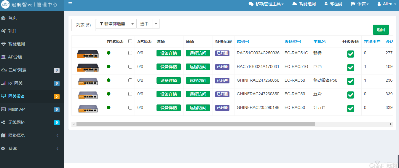
Task: Expand the 网络概览 chevron
Action: click(x=58, y=135)
